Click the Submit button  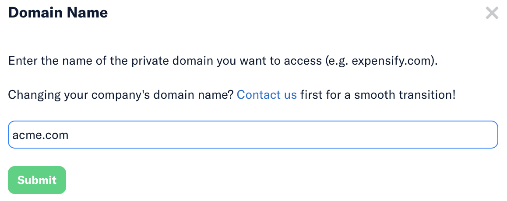37,180
